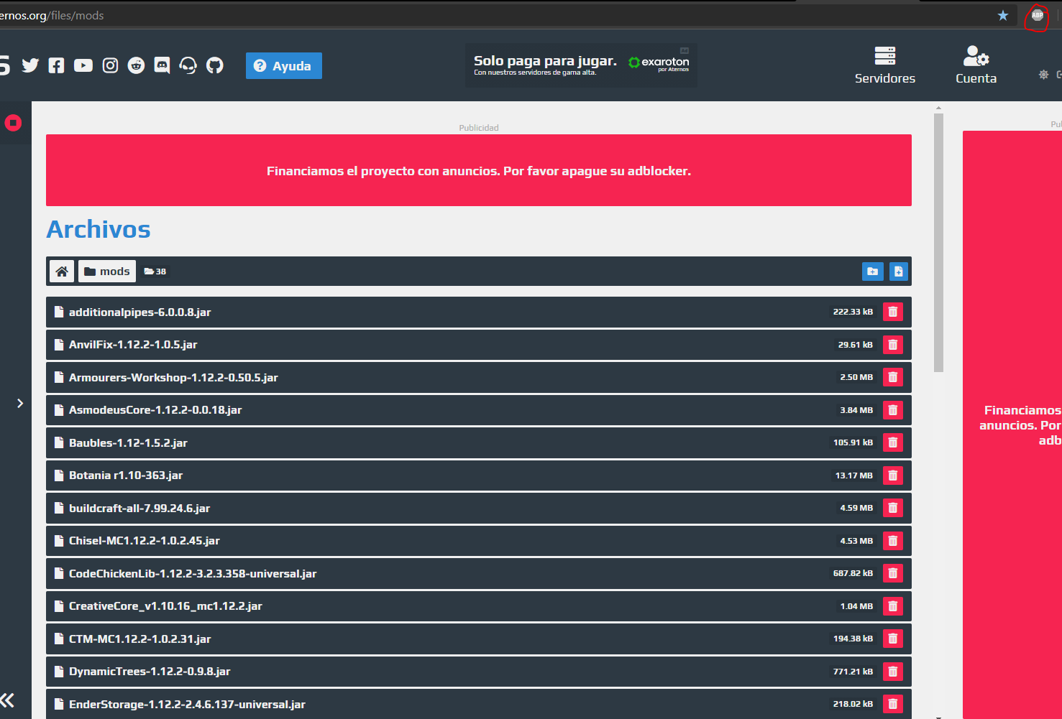Screen dimensions: 1062x719
Task: Click the Archivos page heading
Action: (99, 229)
